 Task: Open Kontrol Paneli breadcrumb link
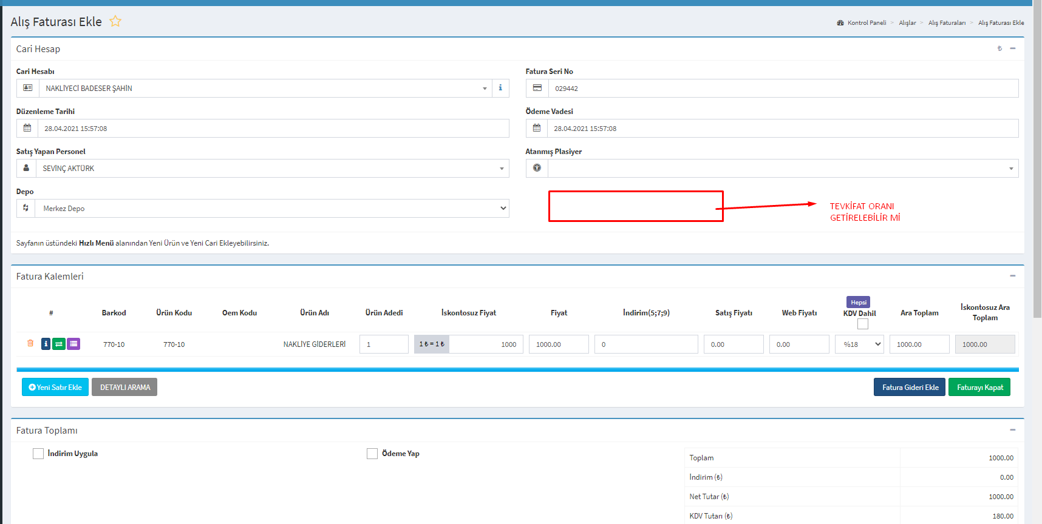point(867,23)
